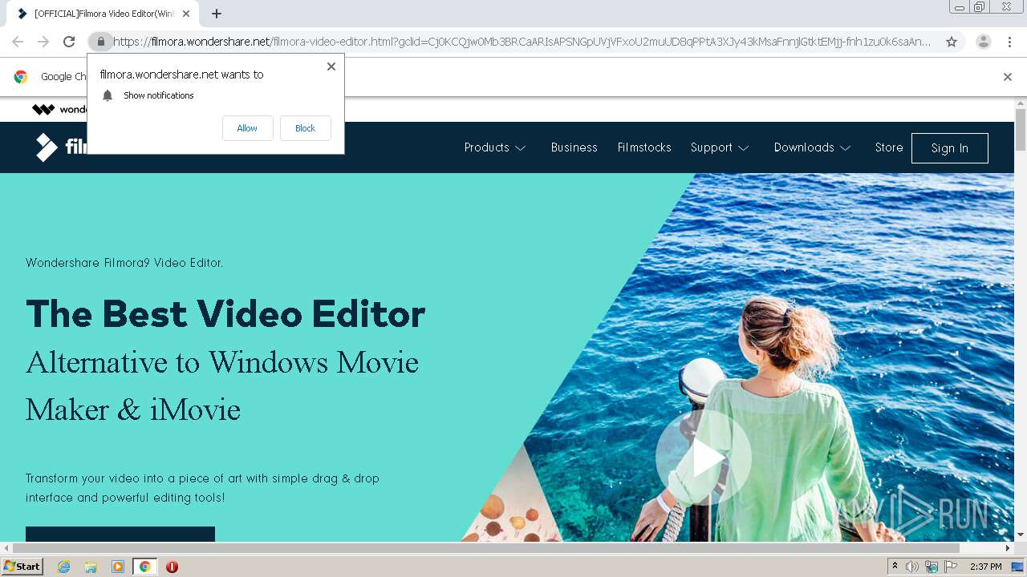Click the Sign In button

tap(950, 148)
